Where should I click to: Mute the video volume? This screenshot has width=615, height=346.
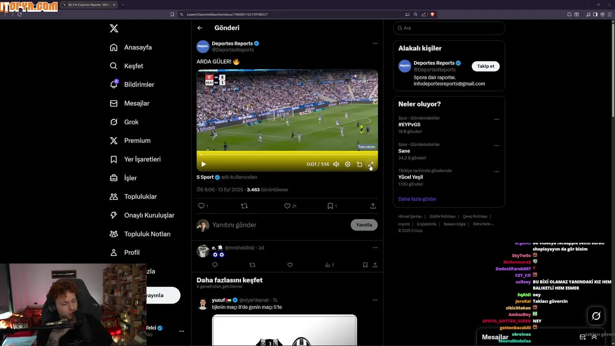tap(336, 164)
